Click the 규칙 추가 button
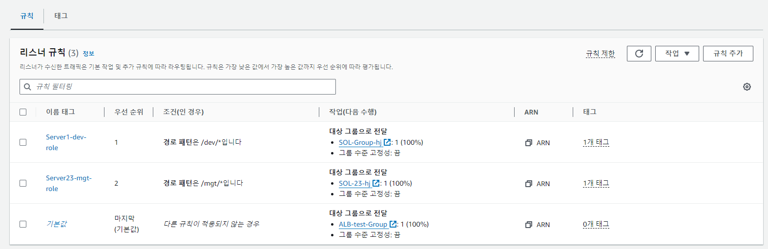This screenshot has height=249, width=768. [728, 54]
